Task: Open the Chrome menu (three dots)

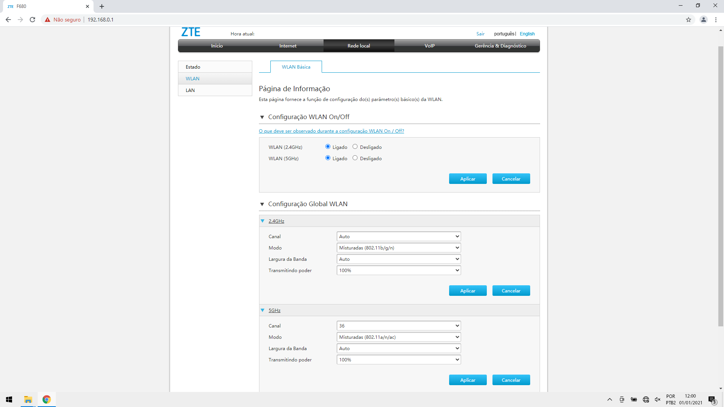Action: coord(716,20)
